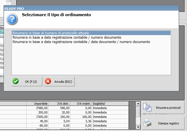Select 'data registrazione contabile / data documento / numero documento' option
The width and height of the screenshot is (187, 131).
point(91,42)
